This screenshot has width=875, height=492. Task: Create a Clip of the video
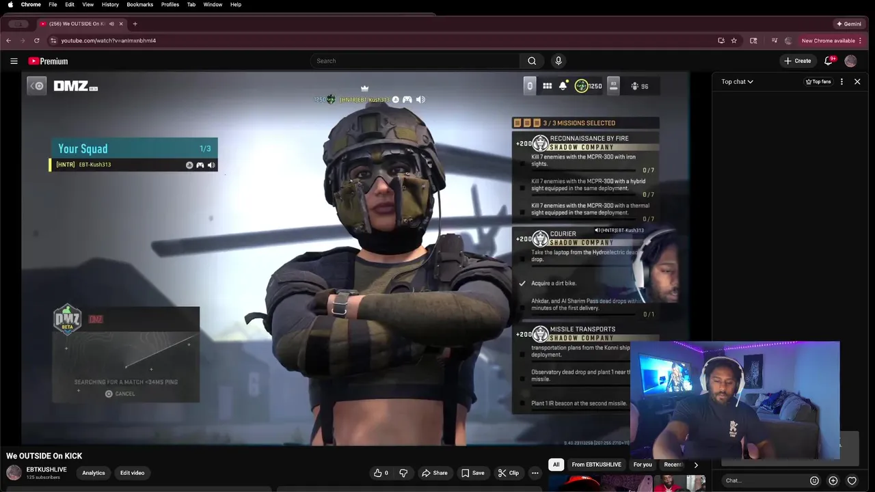pos(509,473)
